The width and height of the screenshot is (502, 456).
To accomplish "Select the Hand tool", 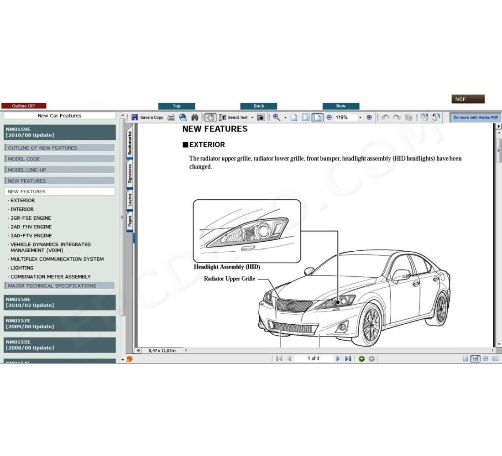I will 210,118.
